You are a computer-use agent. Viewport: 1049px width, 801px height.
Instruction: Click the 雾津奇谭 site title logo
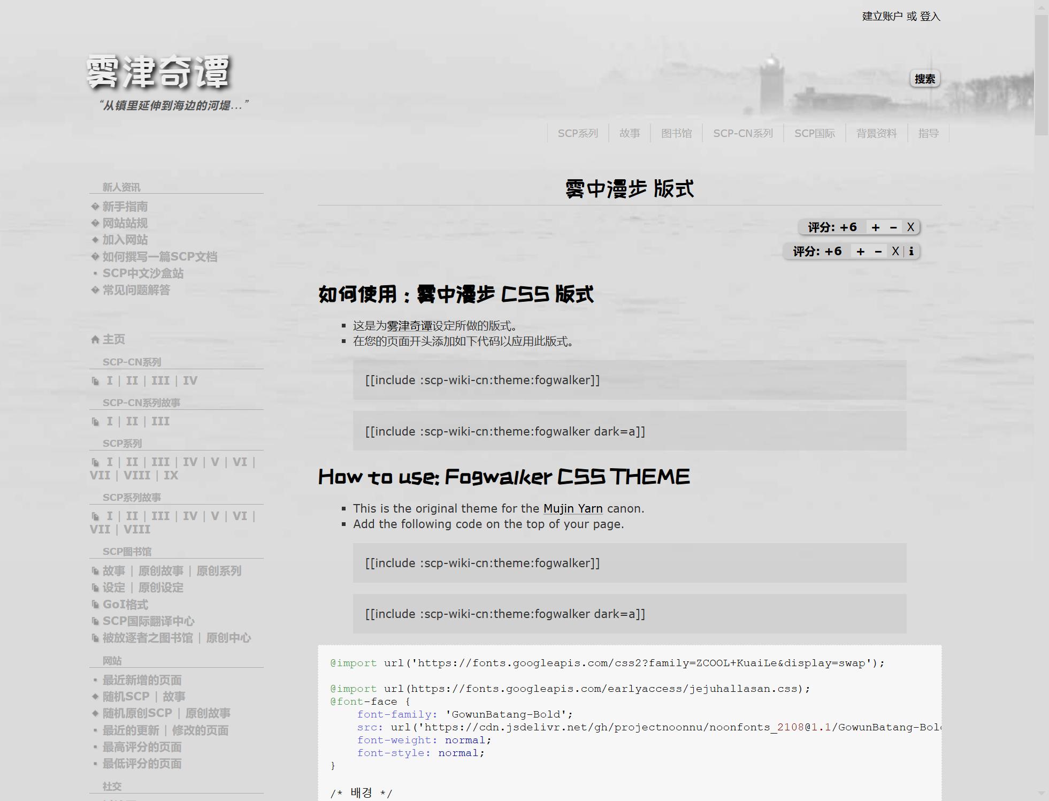158,72
